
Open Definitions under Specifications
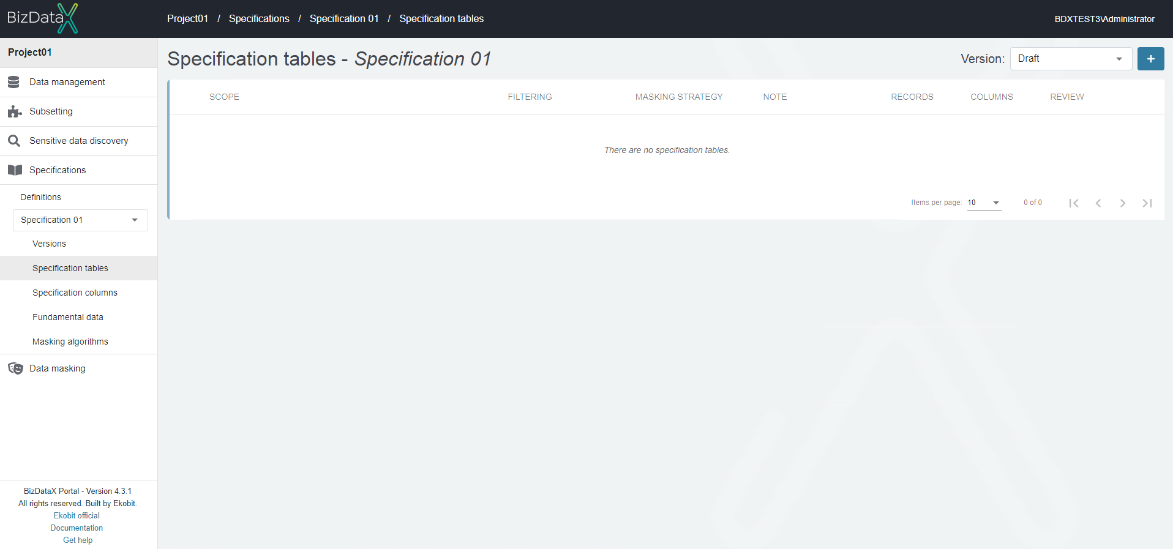(x=40, y=197)
